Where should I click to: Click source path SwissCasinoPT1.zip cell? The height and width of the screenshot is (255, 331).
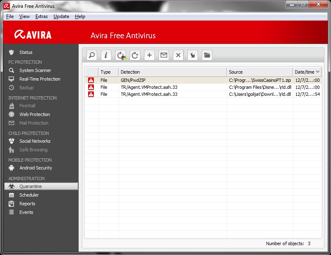[260, 80]
